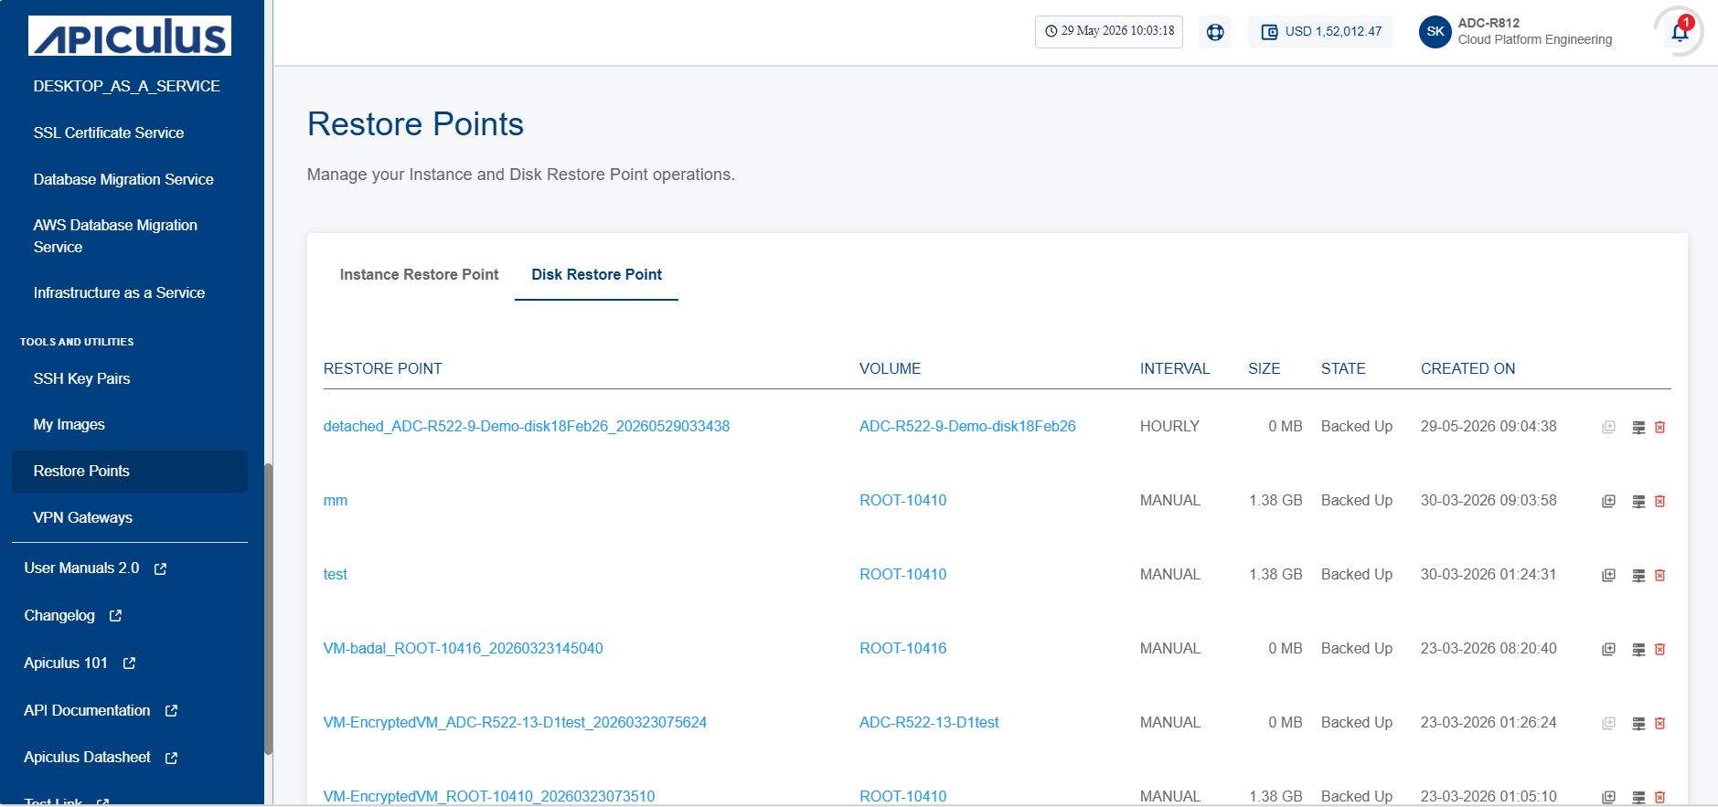Image resolution: width=1718 pixels, height=807 pixels.
Task: Delete the VM-EncryptedVM_ADC-R522-13-D1test restore point
Action: (x=1660, y=723)
